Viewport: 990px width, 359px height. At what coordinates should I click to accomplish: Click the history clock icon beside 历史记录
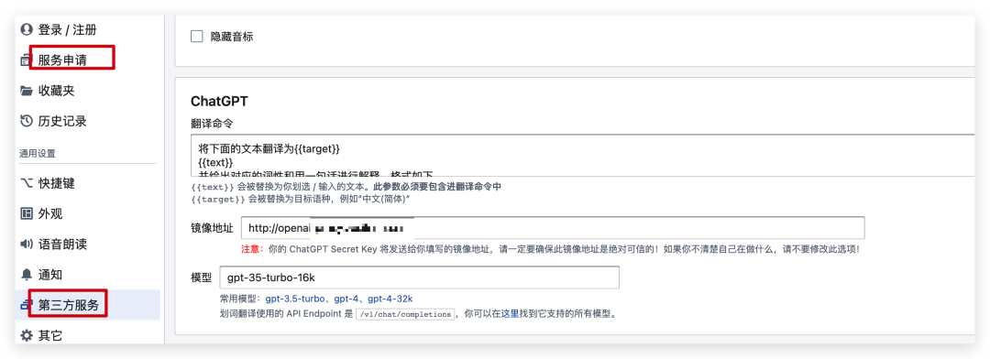click(x=26, y=121)
